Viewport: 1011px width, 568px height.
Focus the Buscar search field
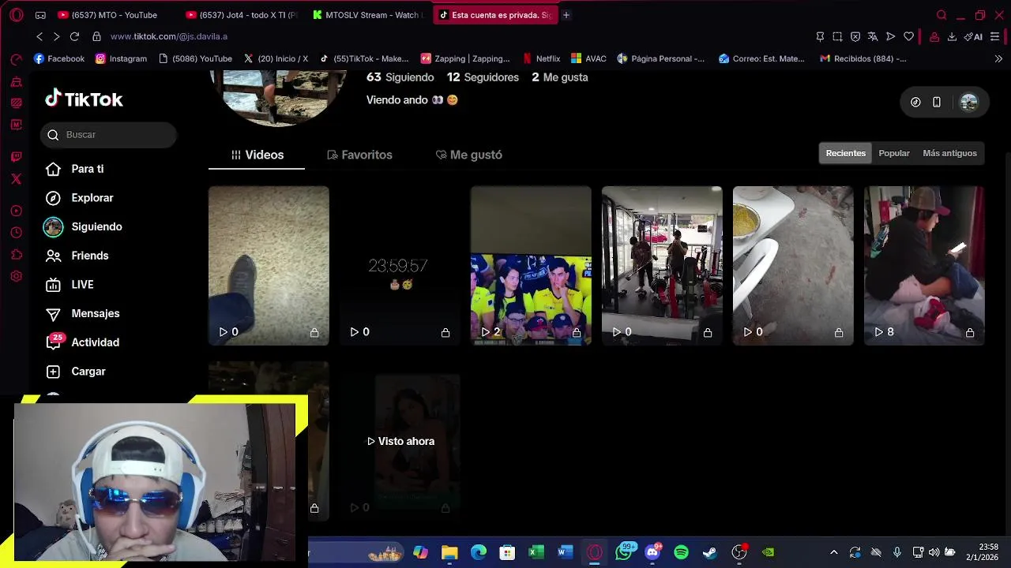click(108, 135)
